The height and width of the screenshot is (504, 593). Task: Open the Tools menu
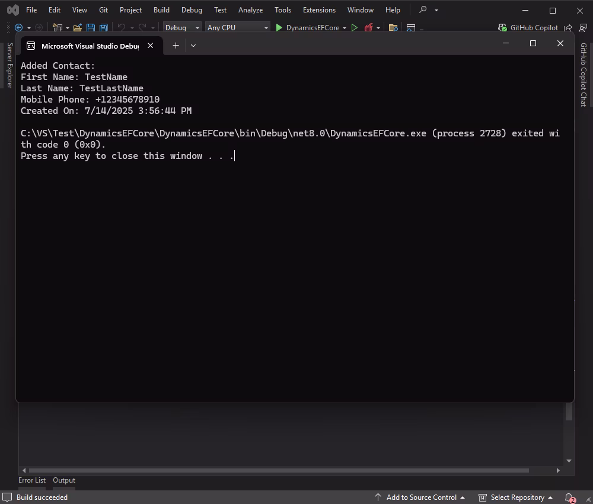tap(283, 10)
